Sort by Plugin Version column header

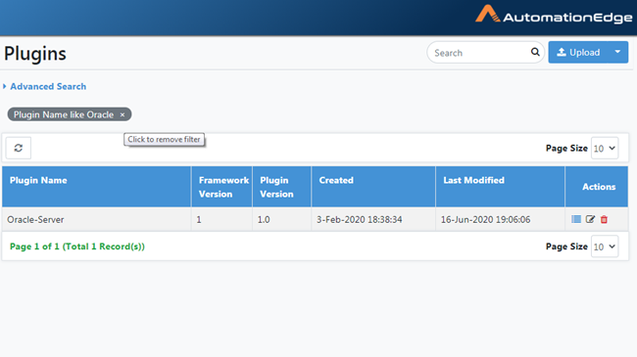(x=282, y=187)
